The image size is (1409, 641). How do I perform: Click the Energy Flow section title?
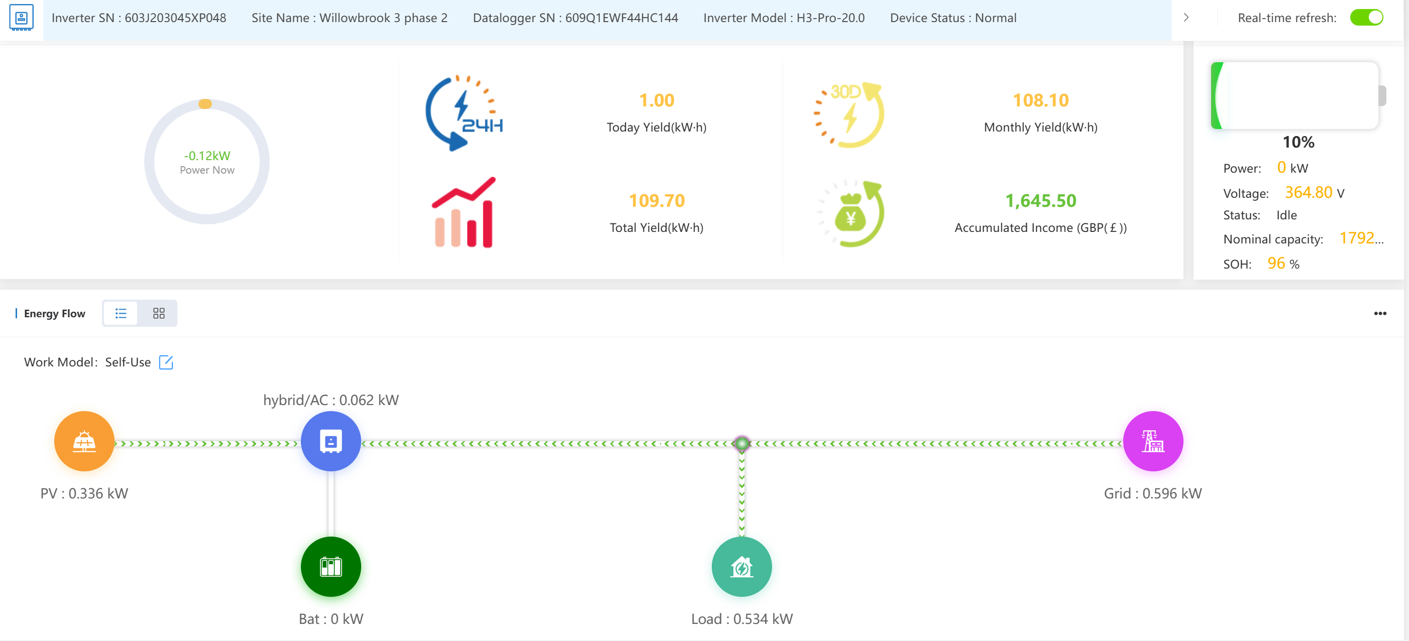coord(54,314)
